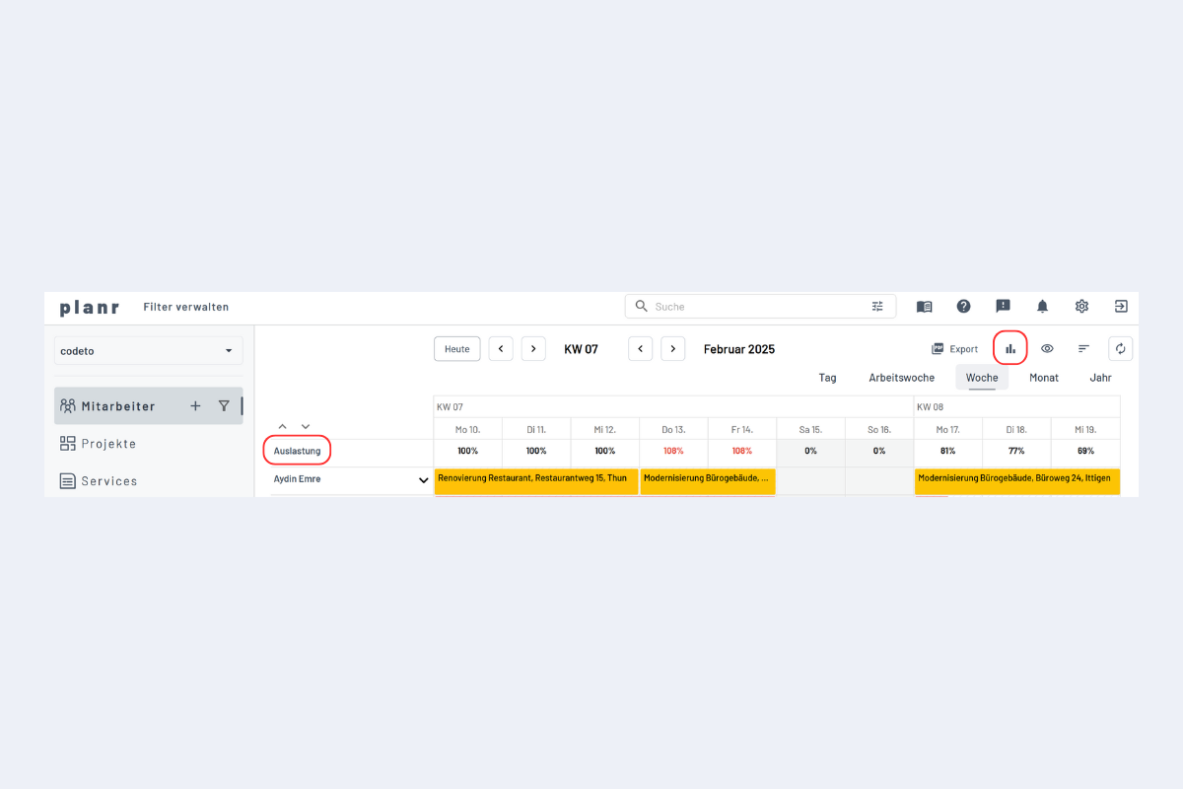The image size is (1183, 789).
Task: Click the yellow Renovierung Restaurant booking bar
Action: [x=535, y=480]
